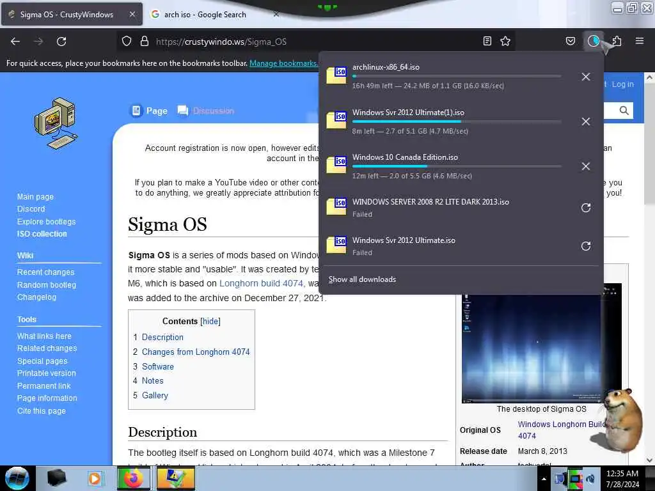
Task: Open the extensions puzzle icon
Action: click(x=617, y=42)
